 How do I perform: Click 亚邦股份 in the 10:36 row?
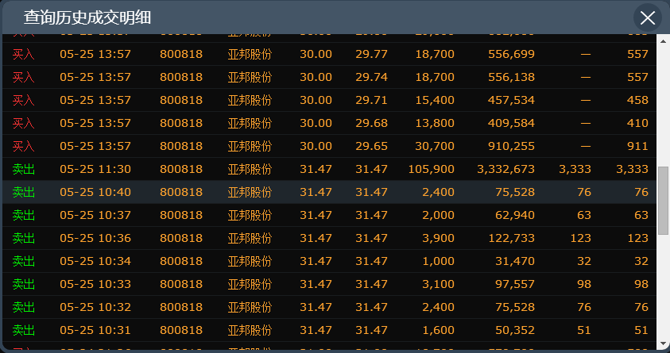click(x=250, y=238)
